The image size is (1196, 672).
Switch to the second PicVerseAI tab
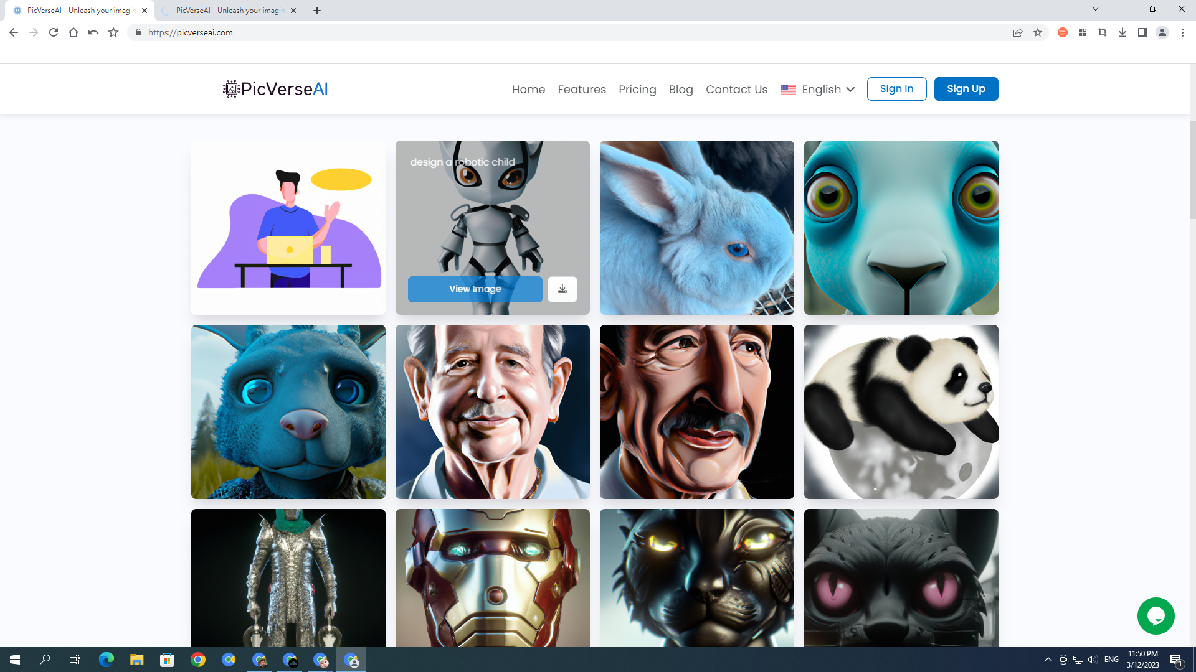click(x=229, y=11)
